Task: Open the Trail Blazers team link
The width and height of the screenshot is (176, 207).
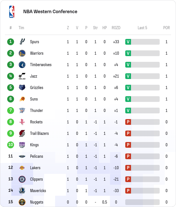Action: pyautogui.click(x=39, y=133)
